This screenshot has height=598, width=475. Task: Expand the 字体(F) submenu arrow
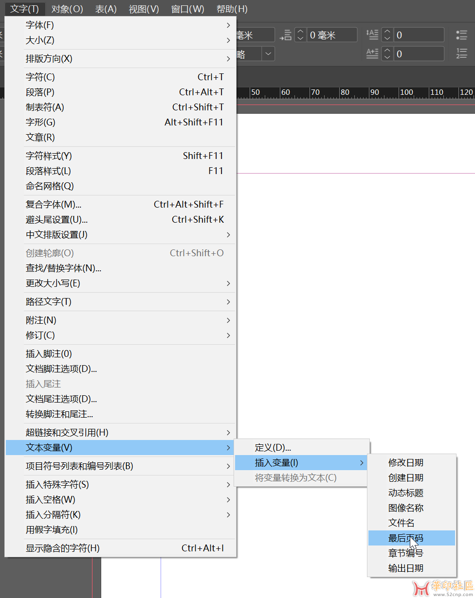pos(228,25)
